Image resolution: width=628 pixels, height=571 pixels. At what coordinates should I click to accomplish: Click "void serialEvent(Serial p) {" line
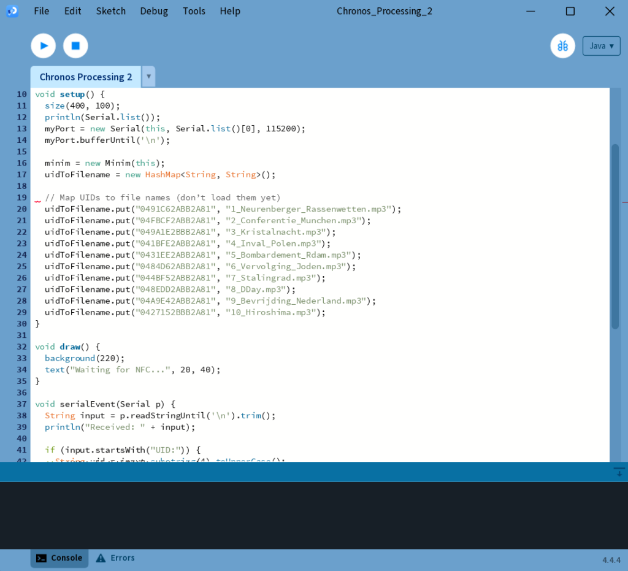[x=105, y=404]
